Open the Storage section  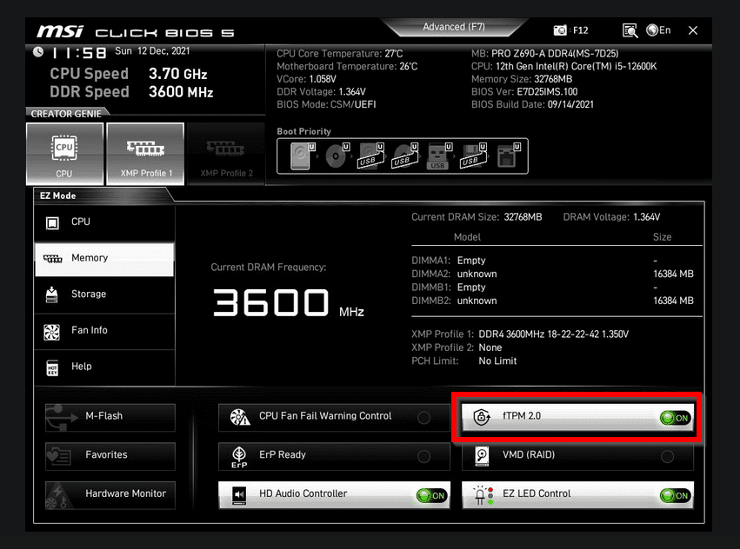click(104, 294)
